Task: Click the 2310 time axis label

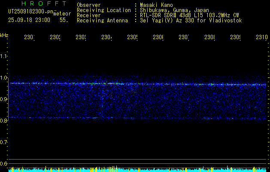Action: pos(262,37)
